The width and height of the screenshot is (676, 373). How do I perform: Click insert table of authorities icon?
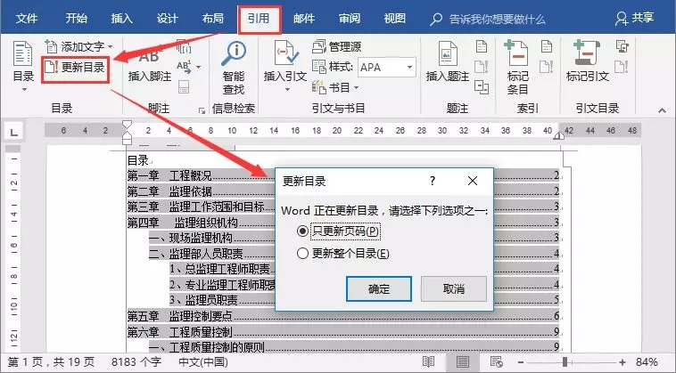coord(622,46)
